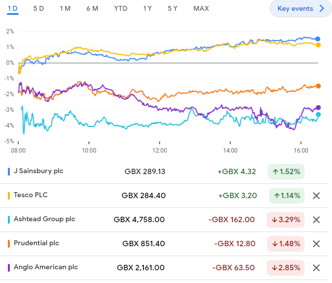Screen dimensions: 332x283
Task: Click Ashtead cyan color marker
Action: [x=9, y=220]
